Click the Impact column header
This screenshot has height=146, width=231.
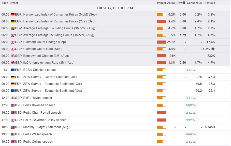click(161, 3)
